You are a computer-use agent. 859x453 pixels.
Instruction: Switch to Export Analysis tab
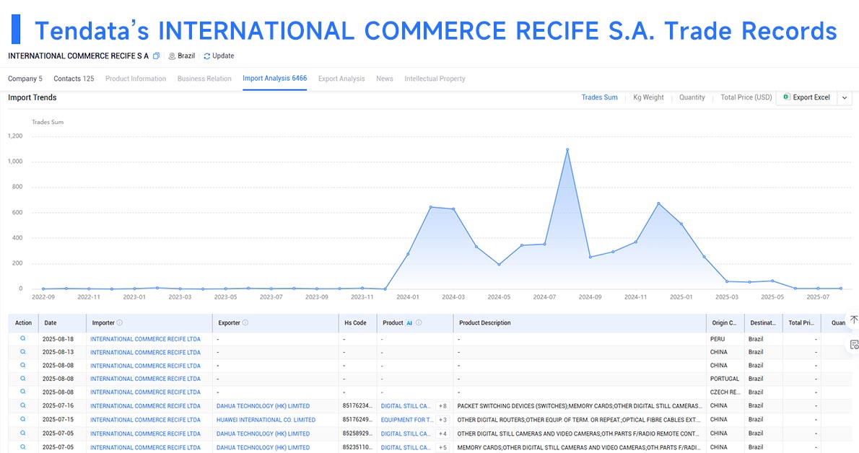click(x=341, y=79)
